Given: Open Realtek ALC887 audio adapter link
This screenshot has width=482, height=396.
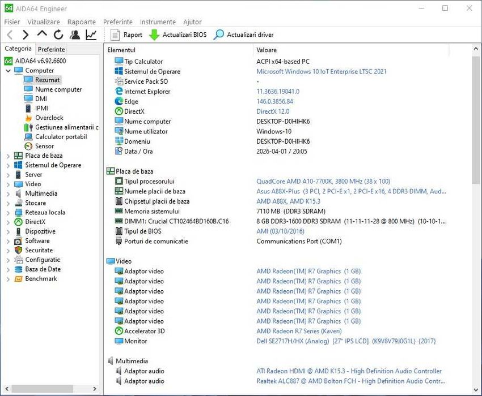Looking at the screenshot, I should 351,381.
